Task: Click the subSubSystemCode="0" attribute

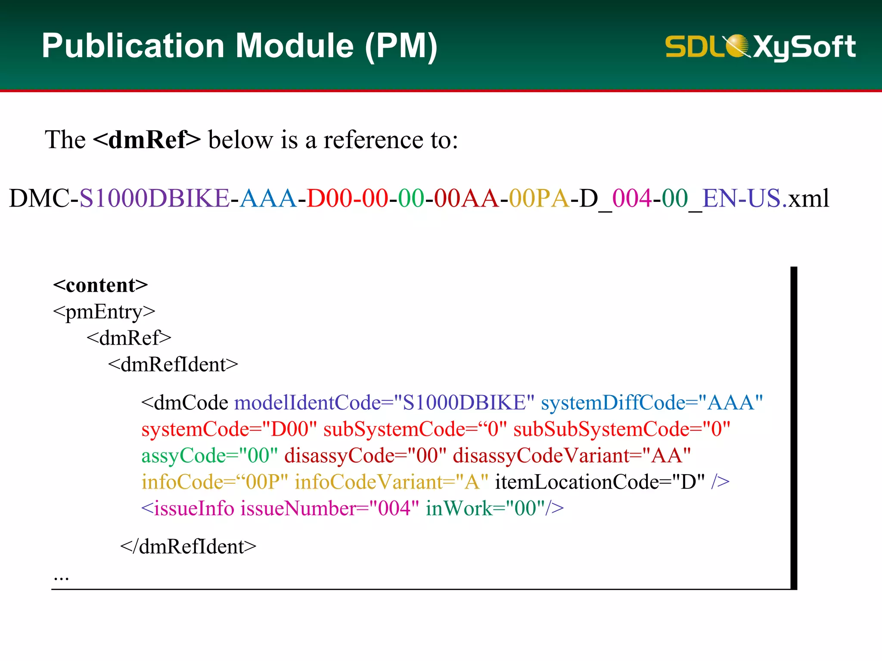Action: coord(622,429)
